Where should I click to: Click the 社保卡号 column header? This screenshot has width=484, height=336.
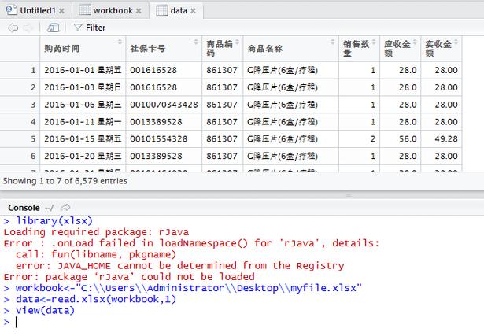(x=164, y=49)
